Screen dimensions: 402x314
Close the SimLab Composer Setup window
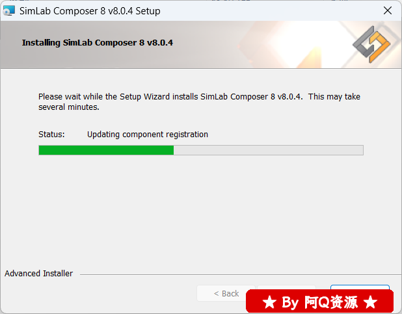point(388,11)
